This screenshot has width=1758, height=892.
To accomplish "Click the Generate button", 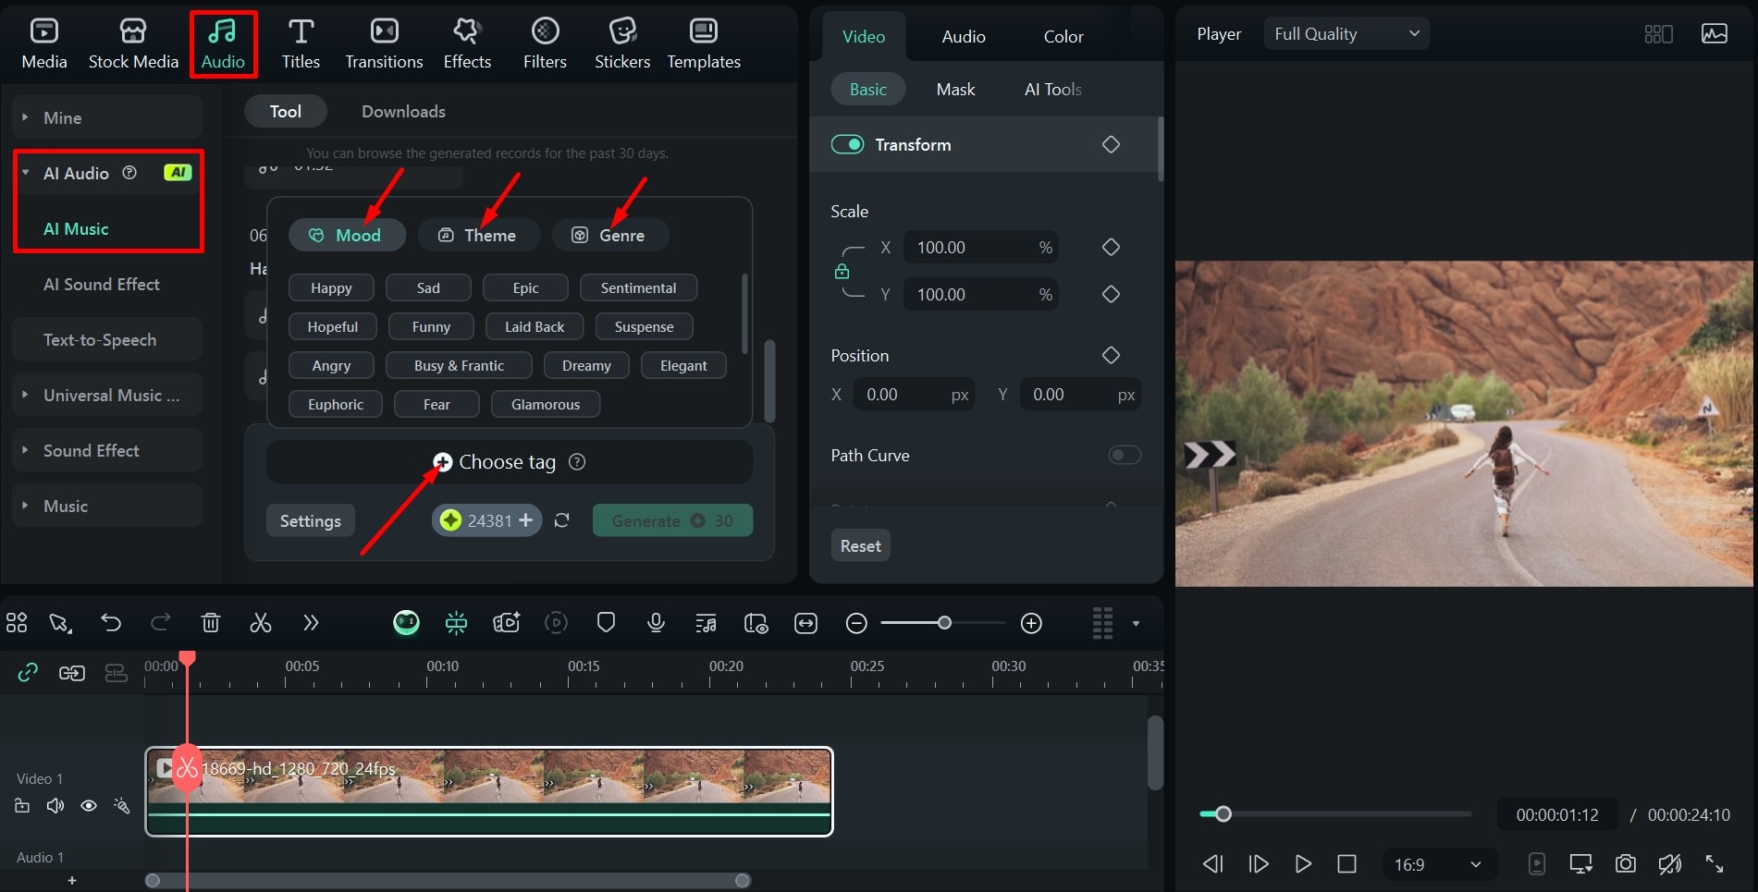I will click(x=672, y=520).
